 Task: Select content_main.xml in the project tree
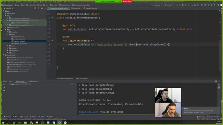pos(19,39)
